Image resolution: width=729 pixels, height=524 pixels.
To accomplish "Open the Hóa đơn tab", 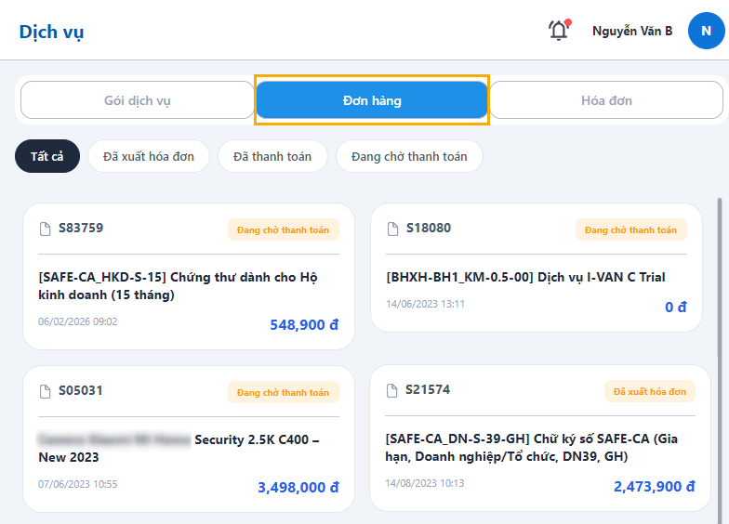I will [606, 100].
